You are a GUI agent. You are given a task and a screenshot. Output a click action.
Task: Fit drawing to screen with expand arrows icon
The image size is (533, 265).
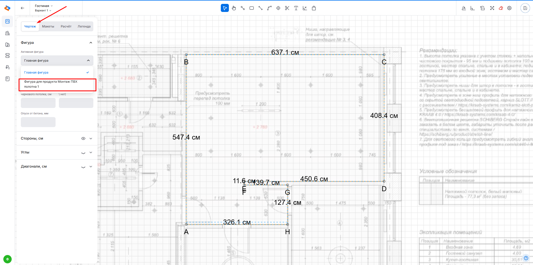click(492, 8)
